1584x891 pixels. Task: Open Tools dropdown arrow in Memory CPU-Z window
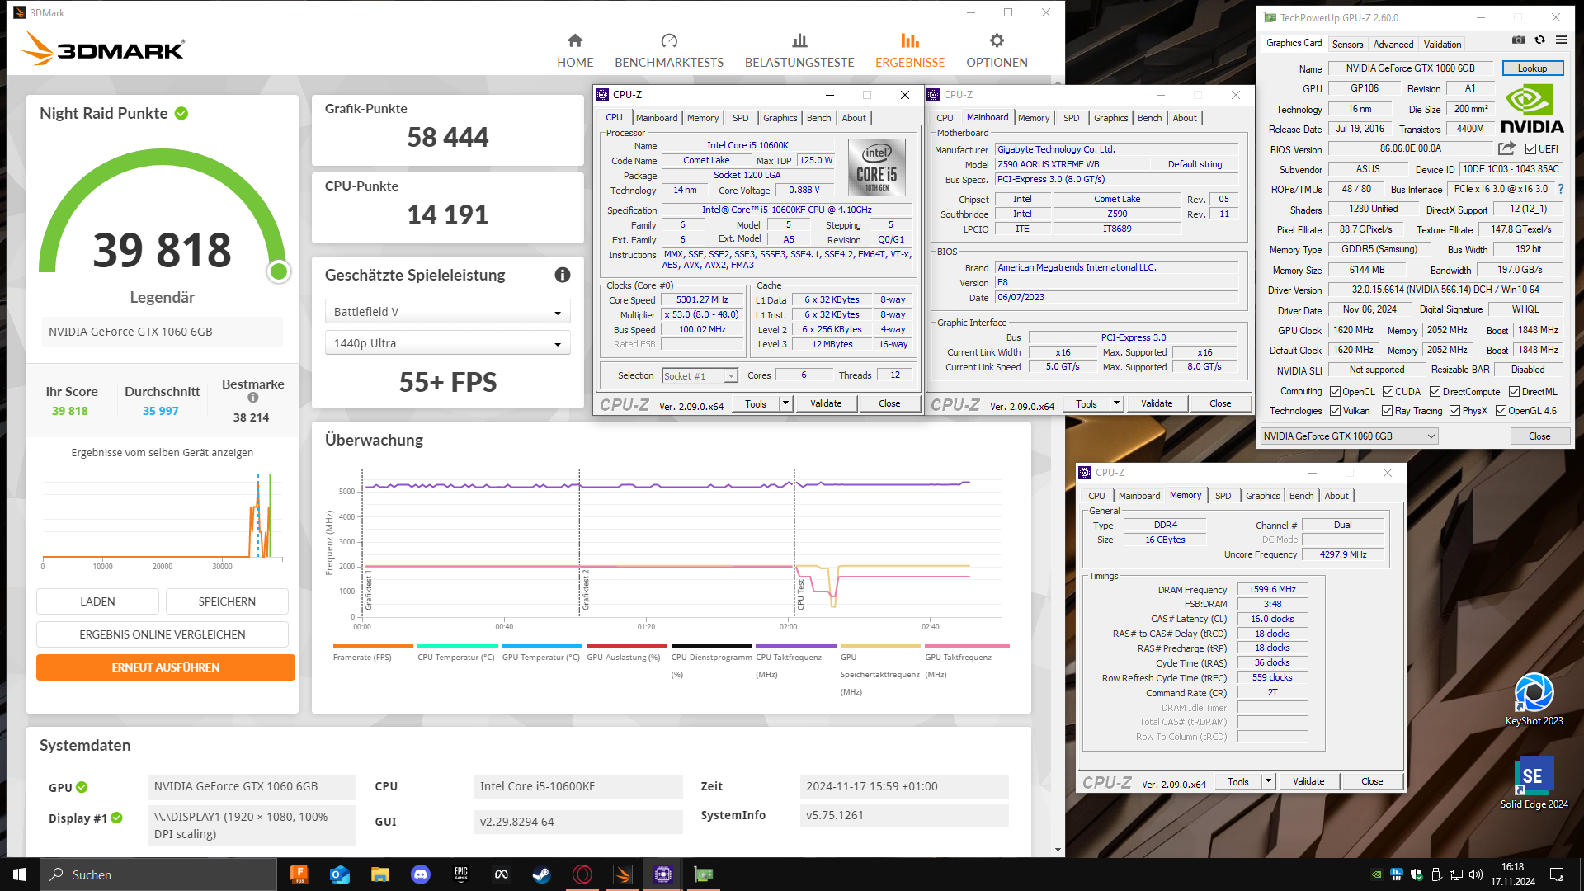1268,781
